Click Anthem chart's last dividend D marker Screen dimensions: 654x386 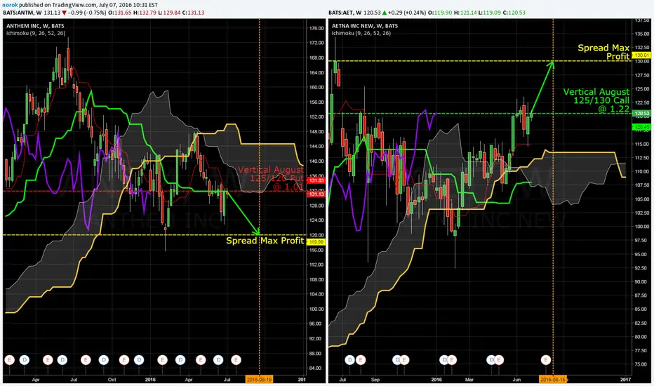(x=218, y=360)
